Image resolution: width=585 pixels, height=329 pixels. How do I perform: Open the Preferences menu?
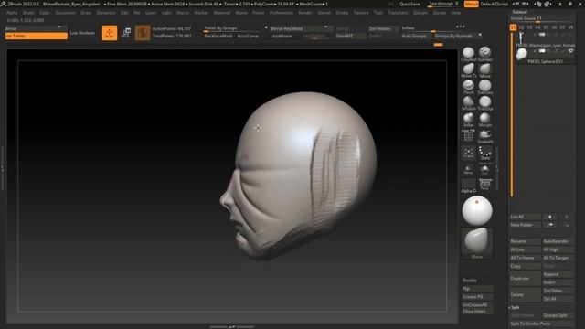(282, 13)
